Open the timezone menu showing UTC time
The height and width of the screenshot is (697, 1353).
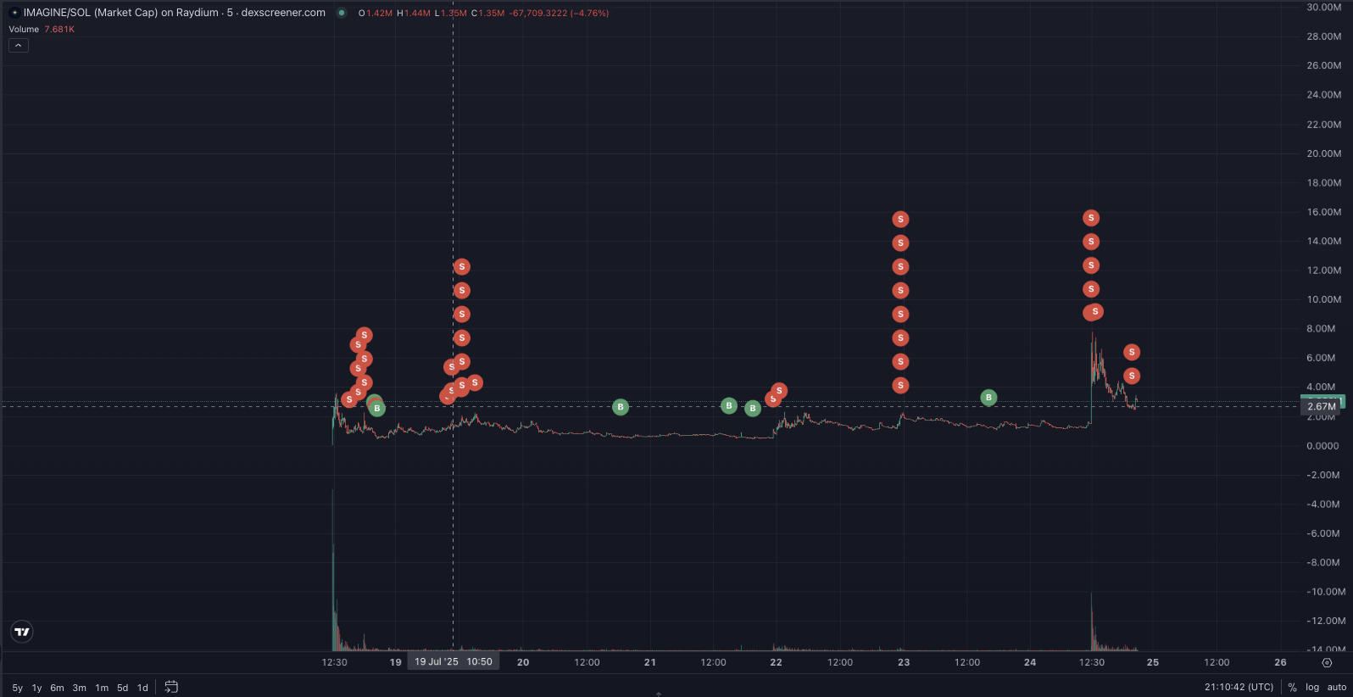click(x=1239, y=687)
